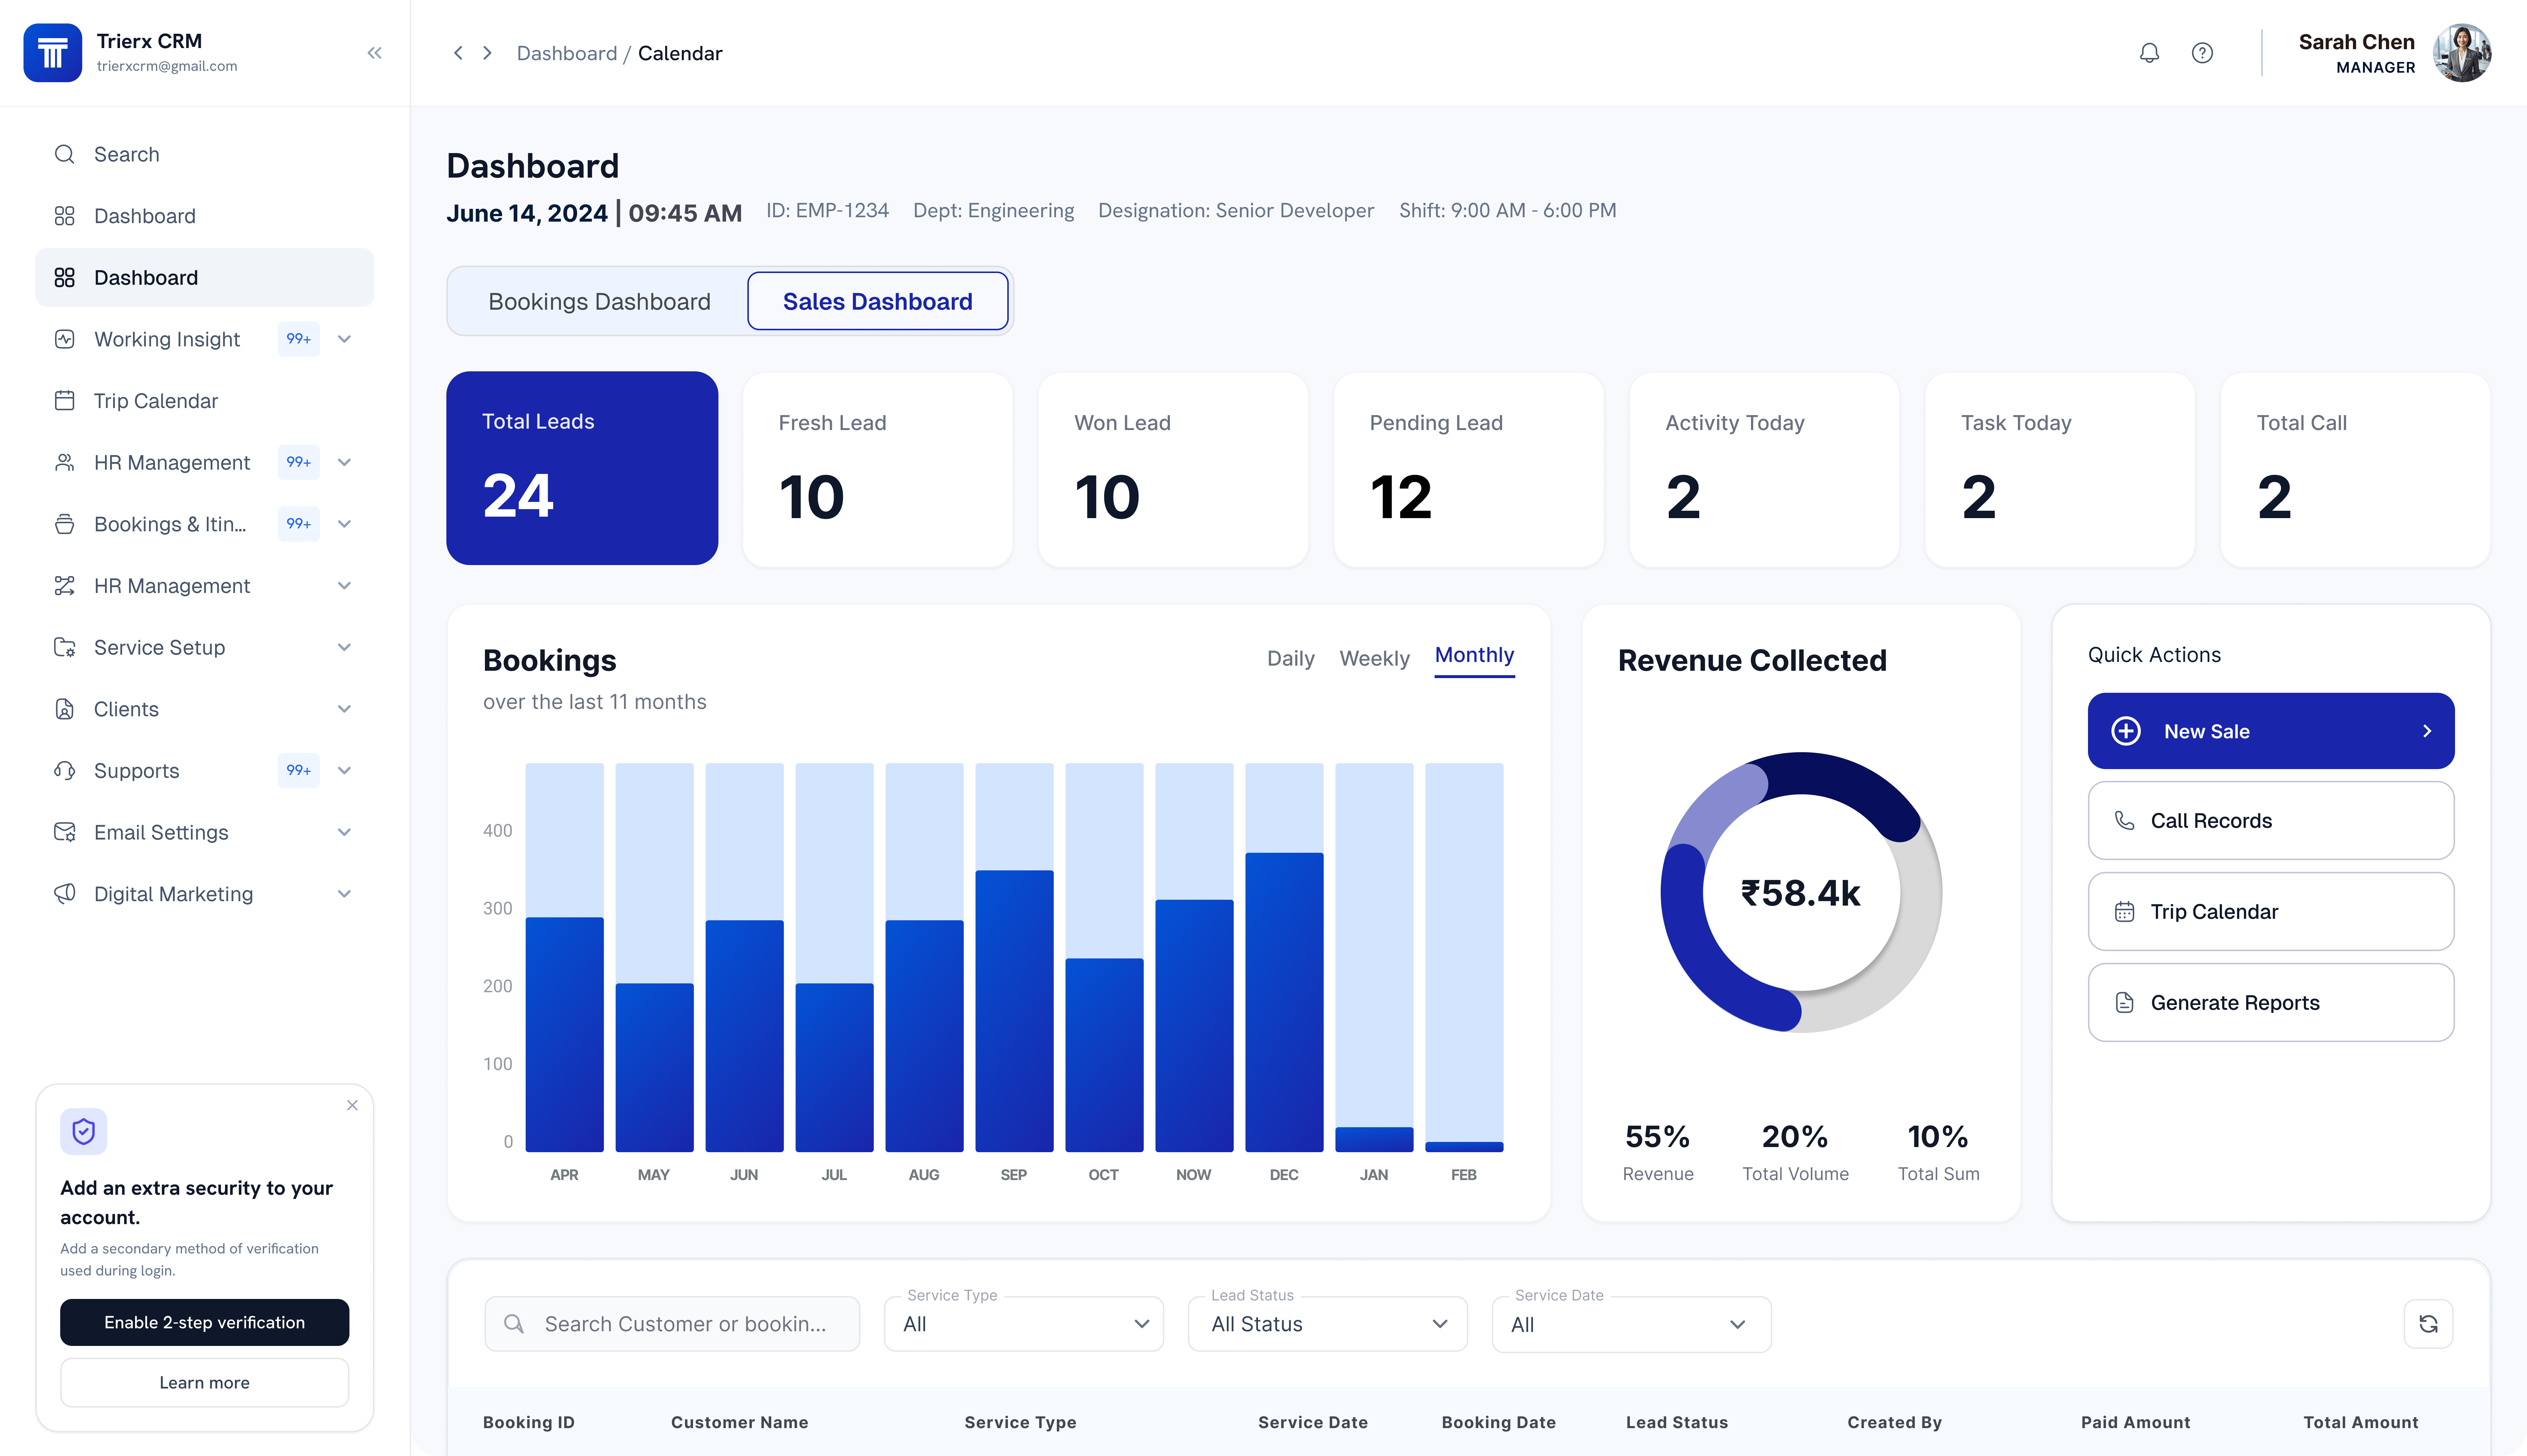Open the Lead Status dropdown
The width and height of the screenshot is (2527, 1456).
1327,1324
